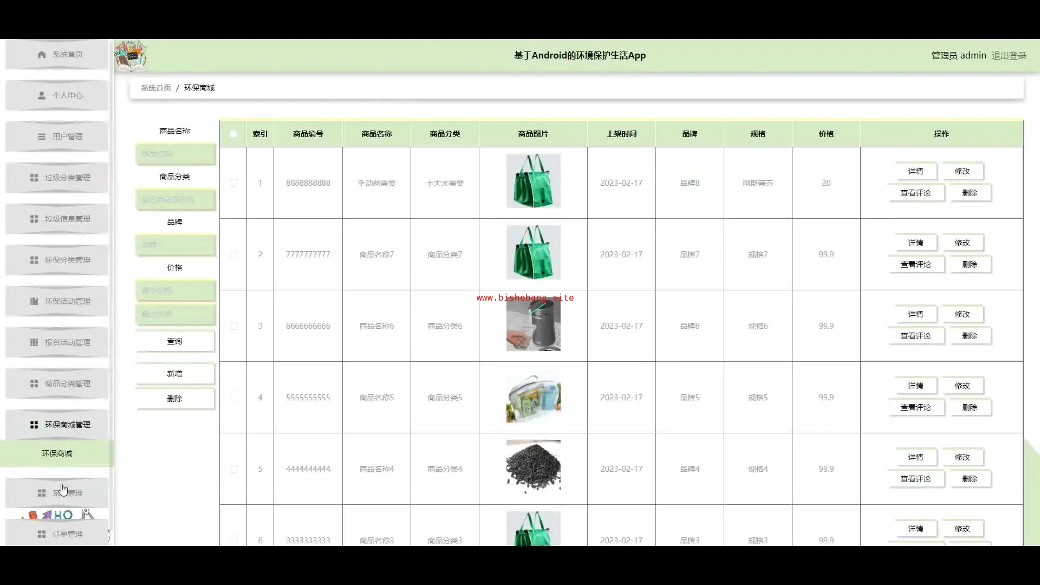
Task: Click the list icon beside 用户管理
Action: (x=42, y=136)
